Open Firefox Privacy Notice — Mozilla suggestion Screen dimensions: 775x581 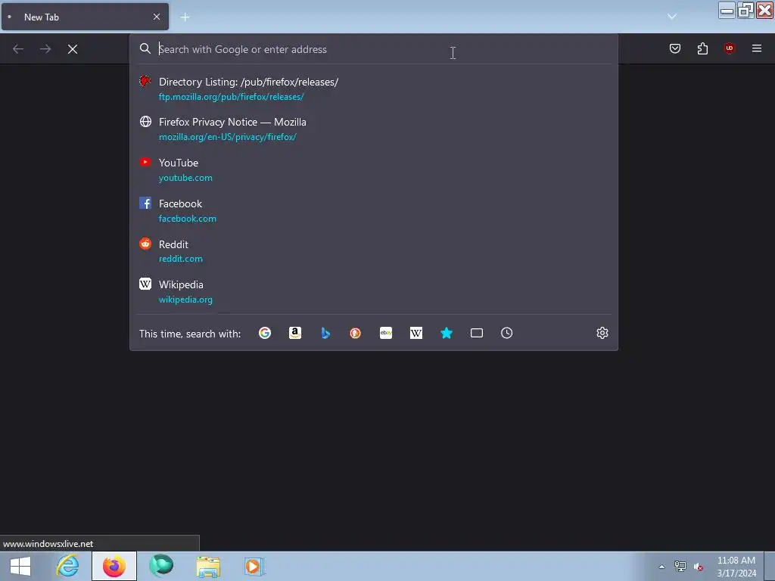[374, 129]
